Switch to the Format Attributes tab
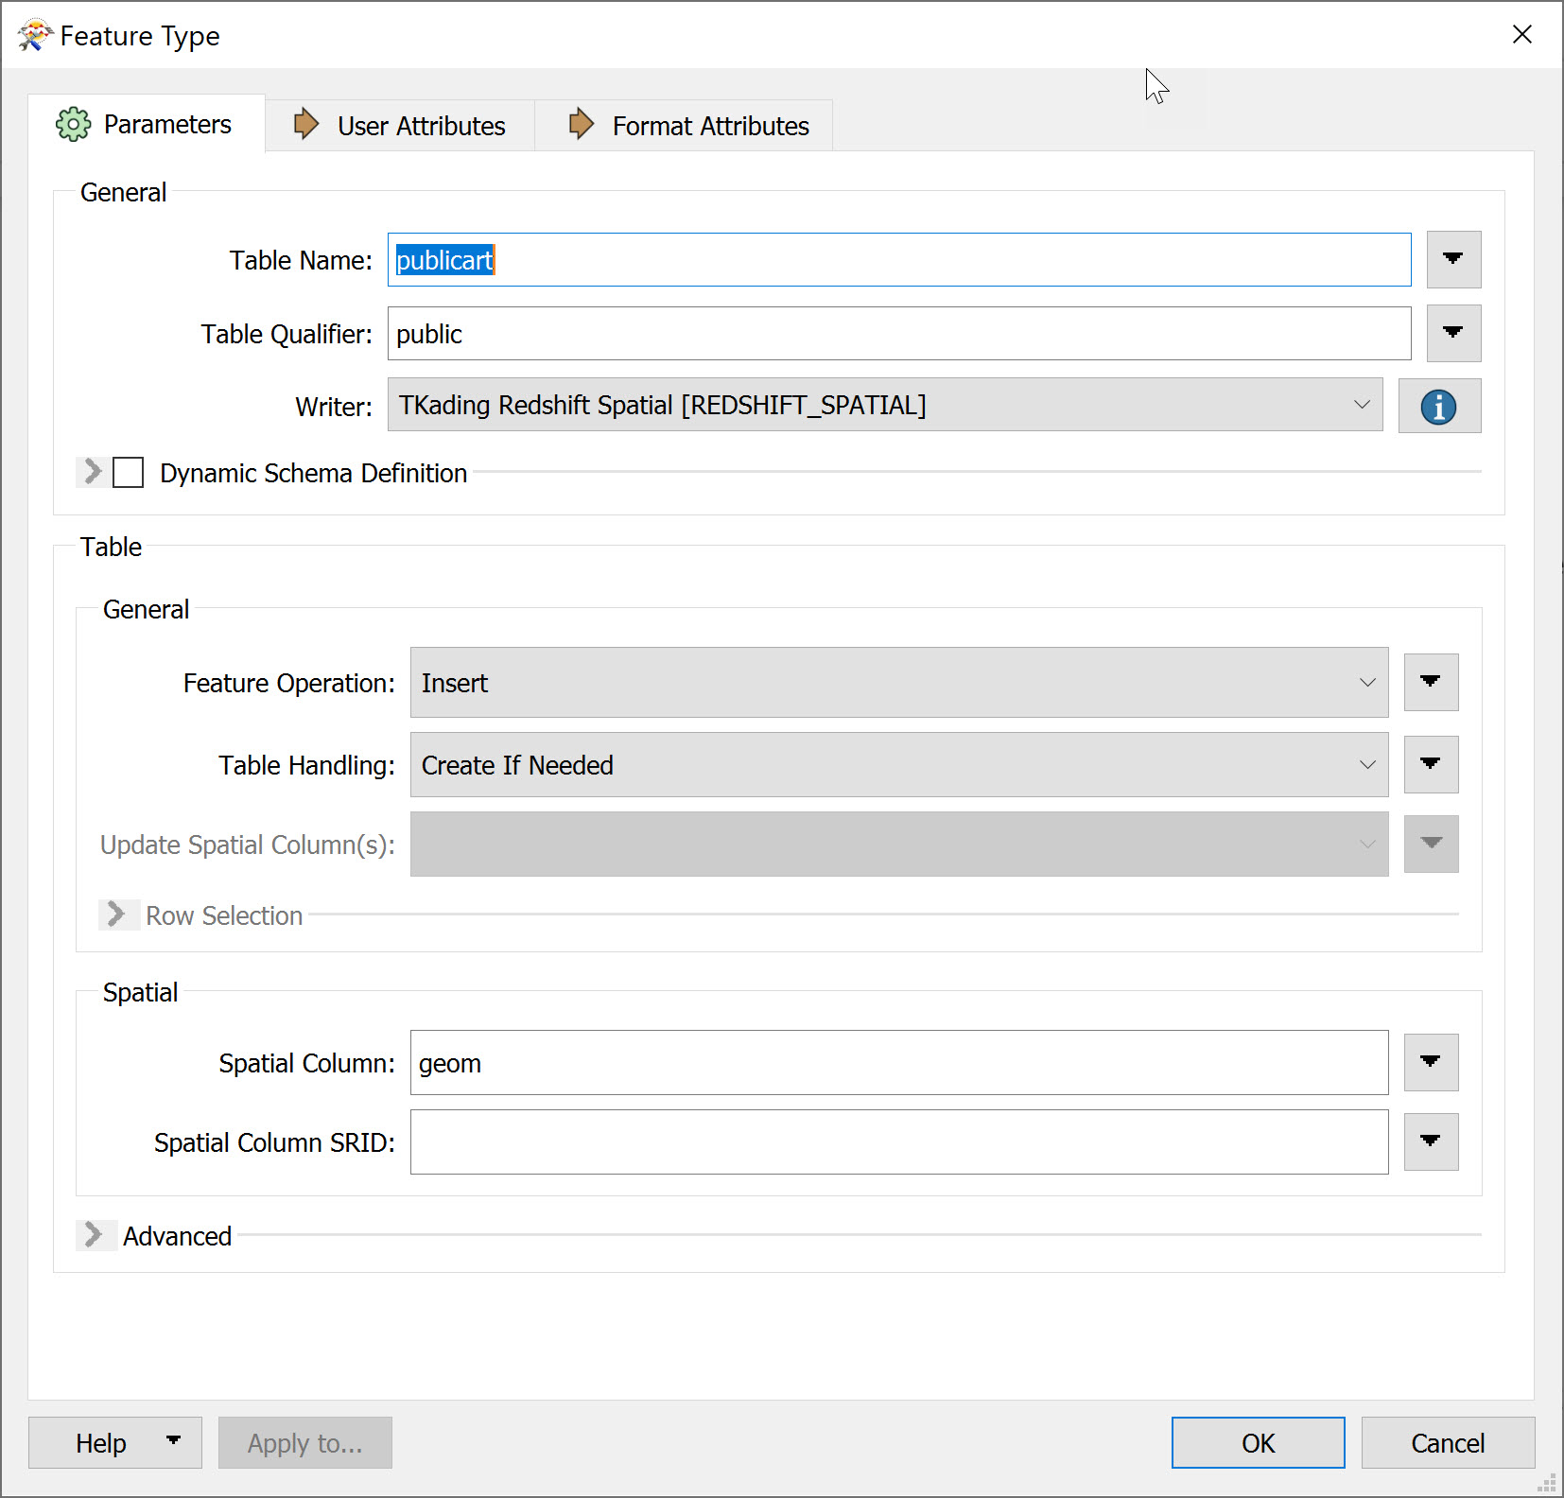1564x1498 pixels. tap(711, 124)
